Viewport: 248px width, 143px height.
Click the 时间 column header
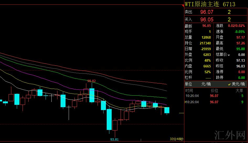tap(189, 91)
